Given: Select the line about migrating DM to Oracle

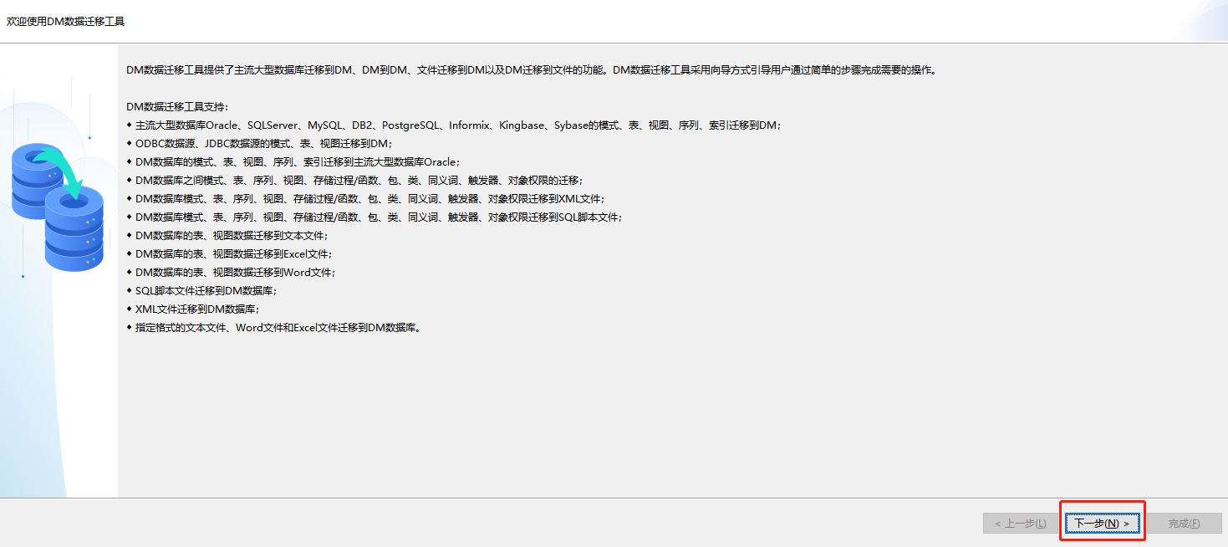Looking at the screenshot, I should click(293, 162).
